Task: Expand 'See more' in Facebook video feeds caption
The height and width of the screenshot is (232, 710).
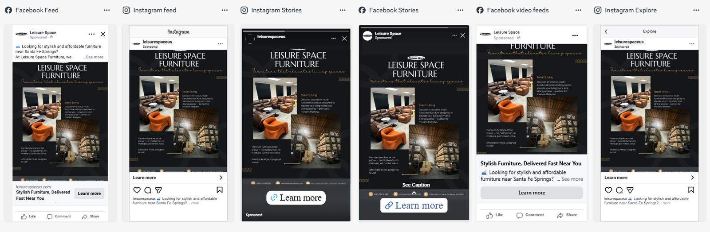Action: point(572,179)
